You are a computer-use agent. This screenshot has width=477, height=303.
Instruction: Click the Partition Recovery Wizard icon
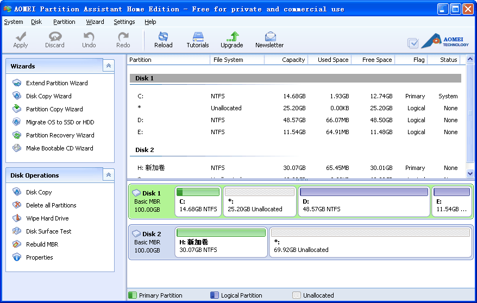point(17,135)
